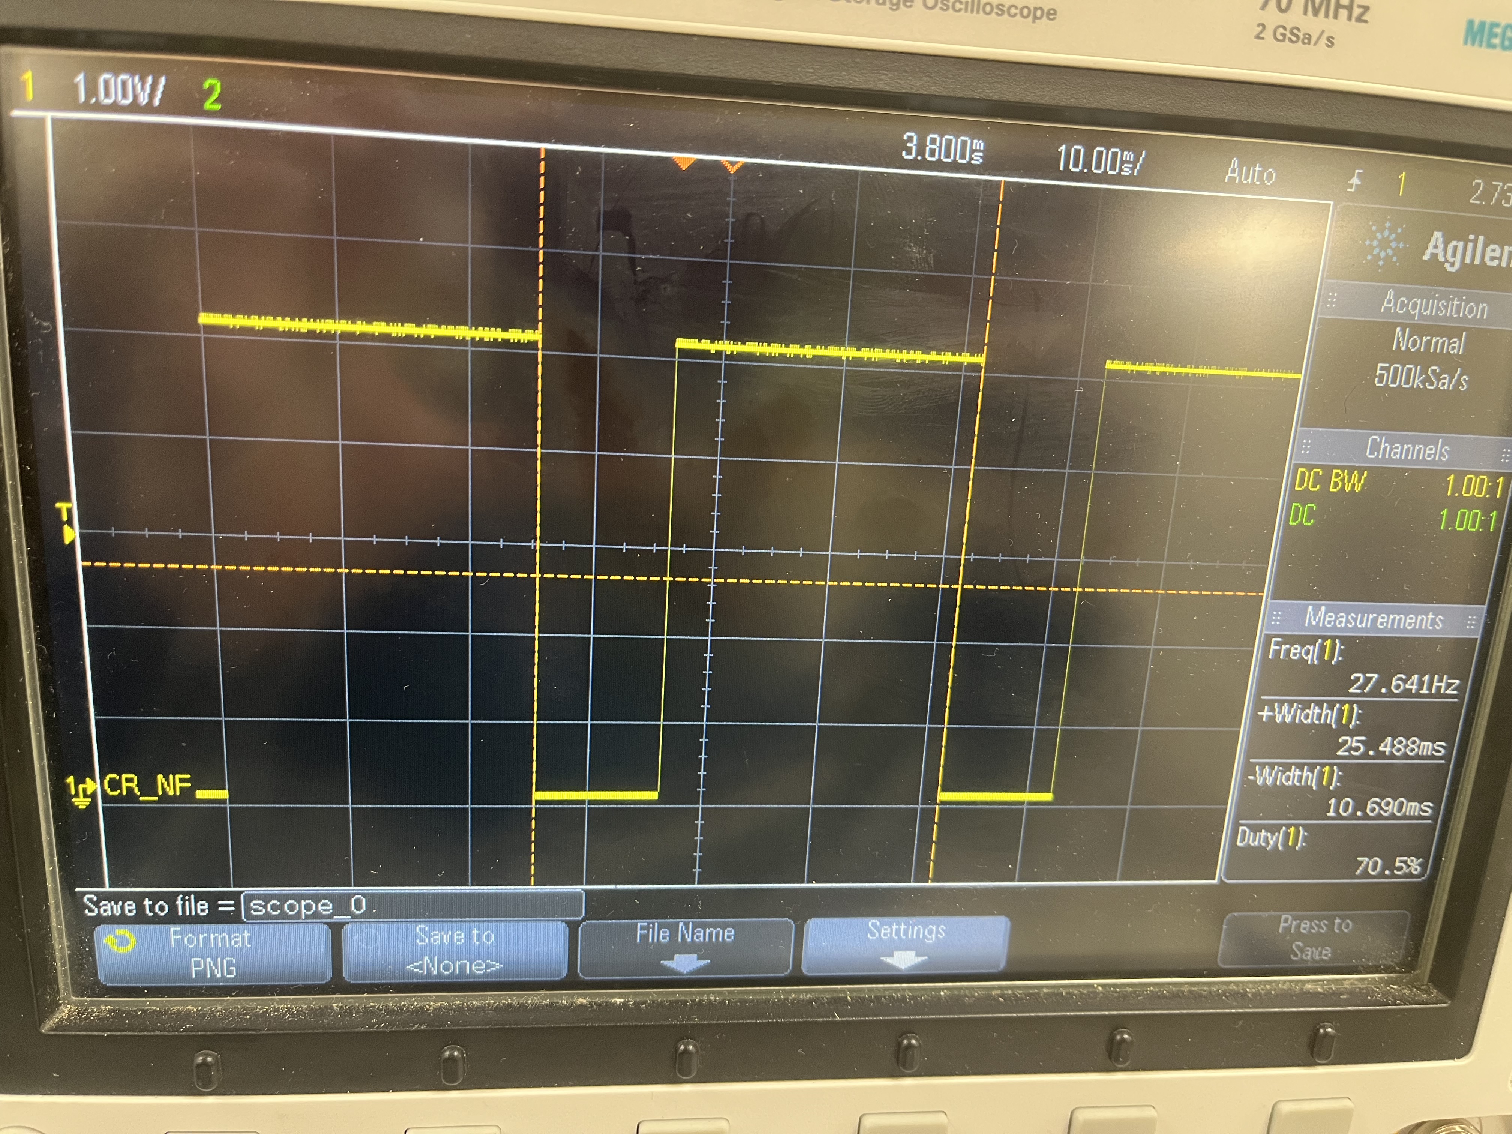
Task: Click the down arrow on Settings softkey
Action: [x=904, y=960]
